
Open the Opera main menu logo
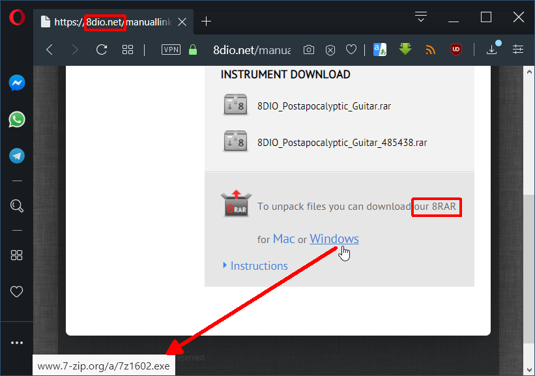point(17,18)
